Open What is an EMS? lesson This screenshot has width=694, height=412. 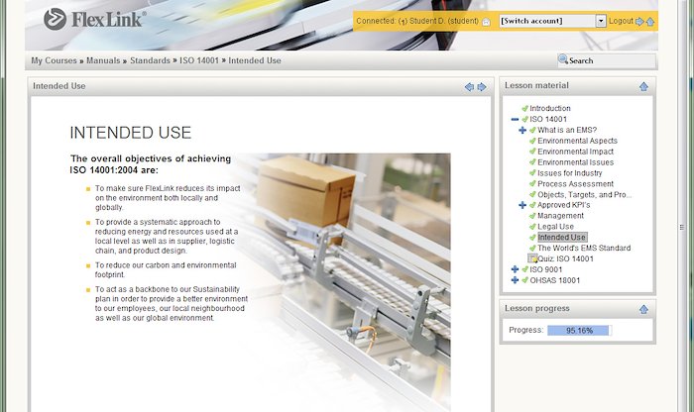click(567, 130)
